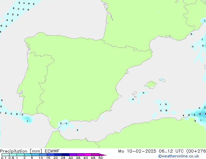
Task: Choose the 30–35 mm purple swatch
Action: [x=73, y=155]
